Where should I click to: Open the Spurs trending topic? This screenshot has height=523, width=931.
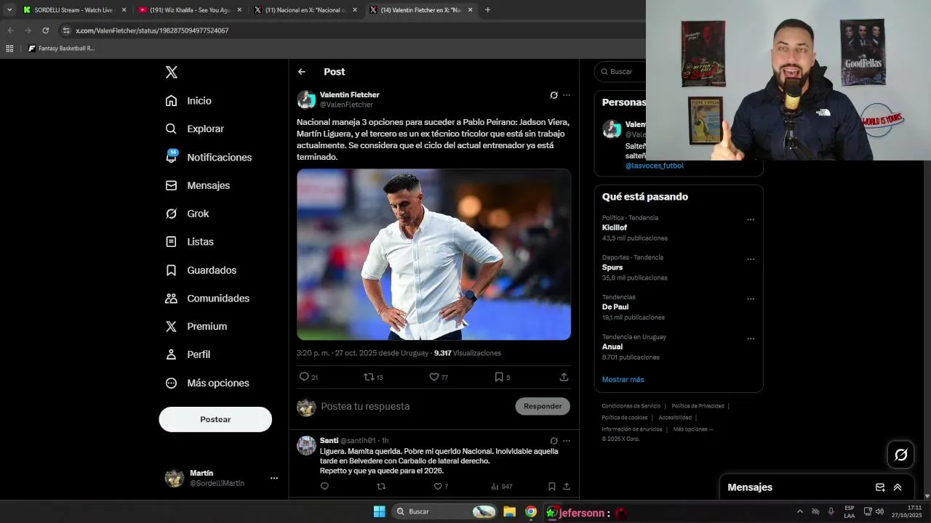click(612, 267)
